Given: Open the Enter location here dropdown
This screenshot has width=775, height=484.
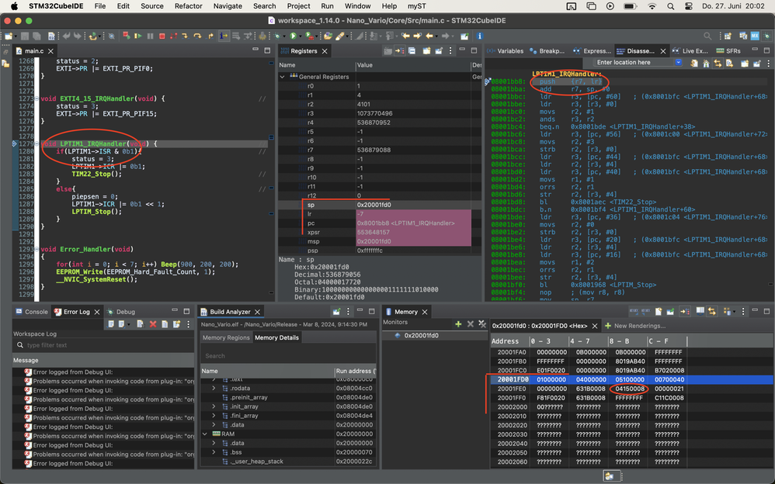Looking at the screenshot, I should click(678, 62).
